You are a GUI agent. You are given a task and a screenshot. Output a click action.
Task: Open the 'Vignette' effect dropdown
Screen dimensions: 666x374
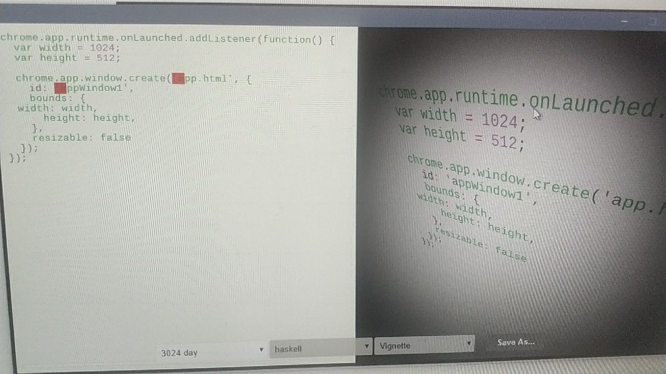424,344
